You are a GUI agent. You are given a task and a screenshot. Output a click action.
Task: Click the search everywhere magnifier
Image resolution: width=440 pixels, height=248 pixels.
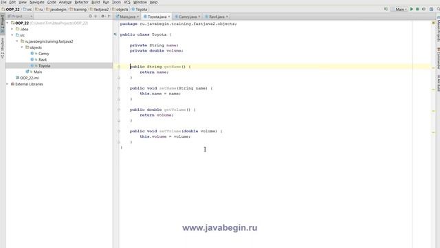(438, 9)
